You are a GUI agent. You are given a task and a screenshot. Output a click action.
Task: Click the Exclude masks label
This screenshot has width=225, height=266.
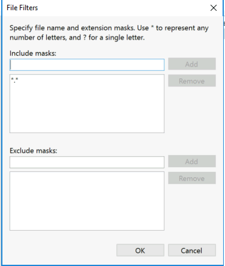[34, 151]
